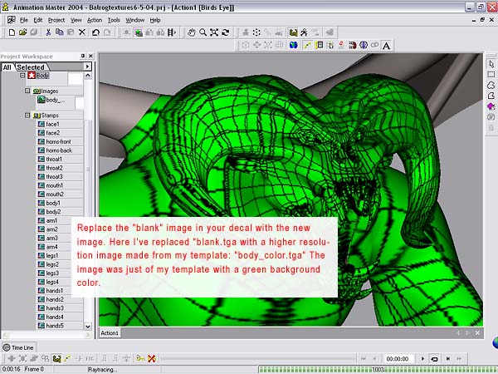This screenshot has width=498, height=374.
Task: Select the arrow edit tool on right sidebar
Action: click(x=491, y=64)
